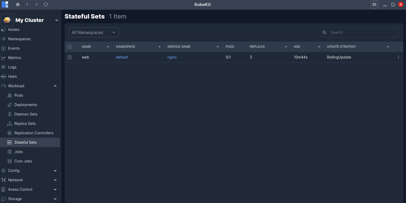The width and height of the screenshot is (406, 203).
Task: Click the Logs sidebar icon
Action: (4, 67)
